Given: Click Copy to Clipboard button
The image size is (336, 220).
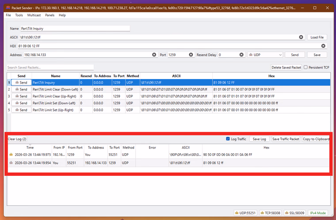Looking at the screenshot, I should click(x=316, y=139).
